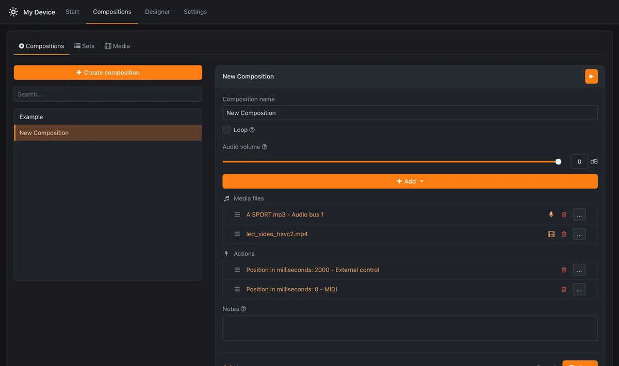Switch to the Sets tab
619x366 pixels.
click(x=84, y=46)
